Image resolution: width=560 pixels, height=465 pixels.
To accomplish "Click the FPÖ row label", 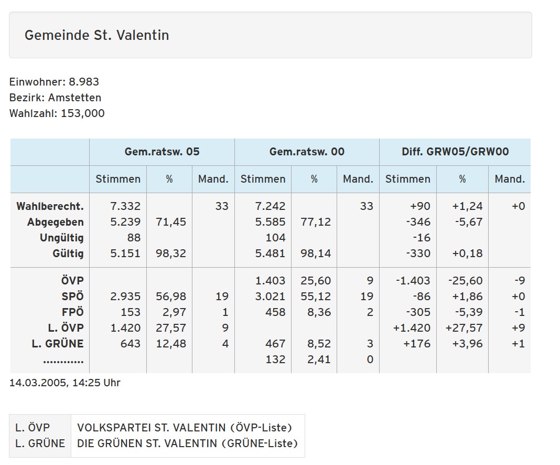I will click(x=72, y=312).
